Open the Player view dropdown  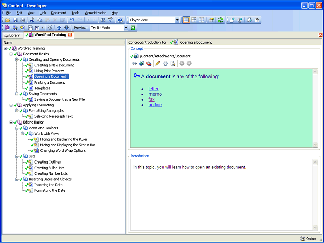coord(177,20)
